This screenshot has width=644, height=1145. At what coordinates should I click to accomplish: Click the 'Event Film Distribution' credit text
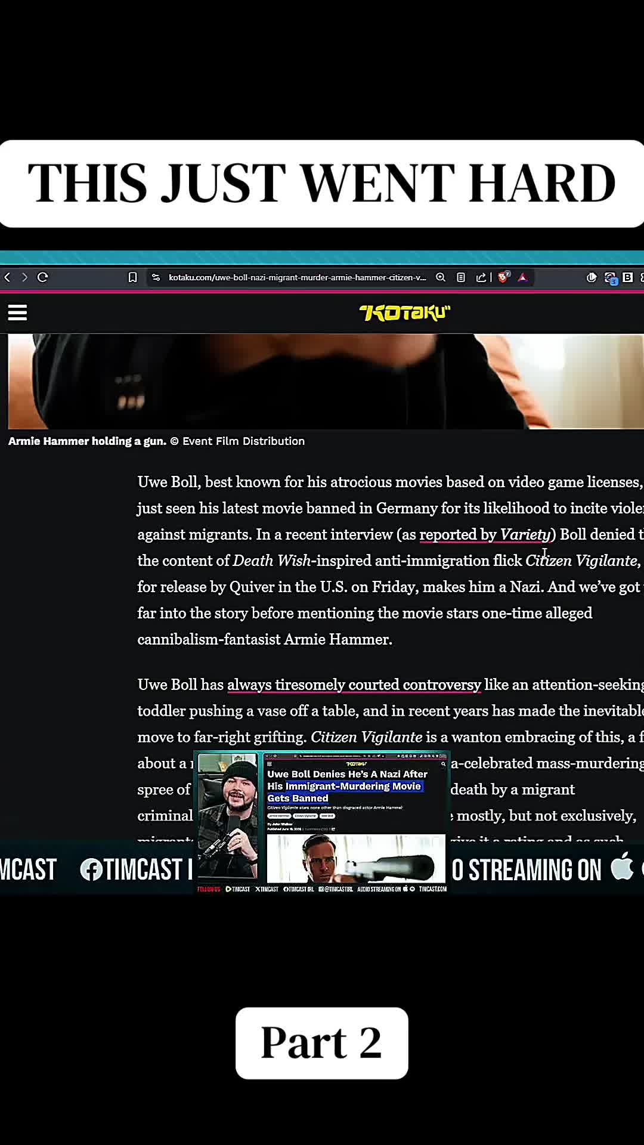pyautogui.click(x=243, y=441)
